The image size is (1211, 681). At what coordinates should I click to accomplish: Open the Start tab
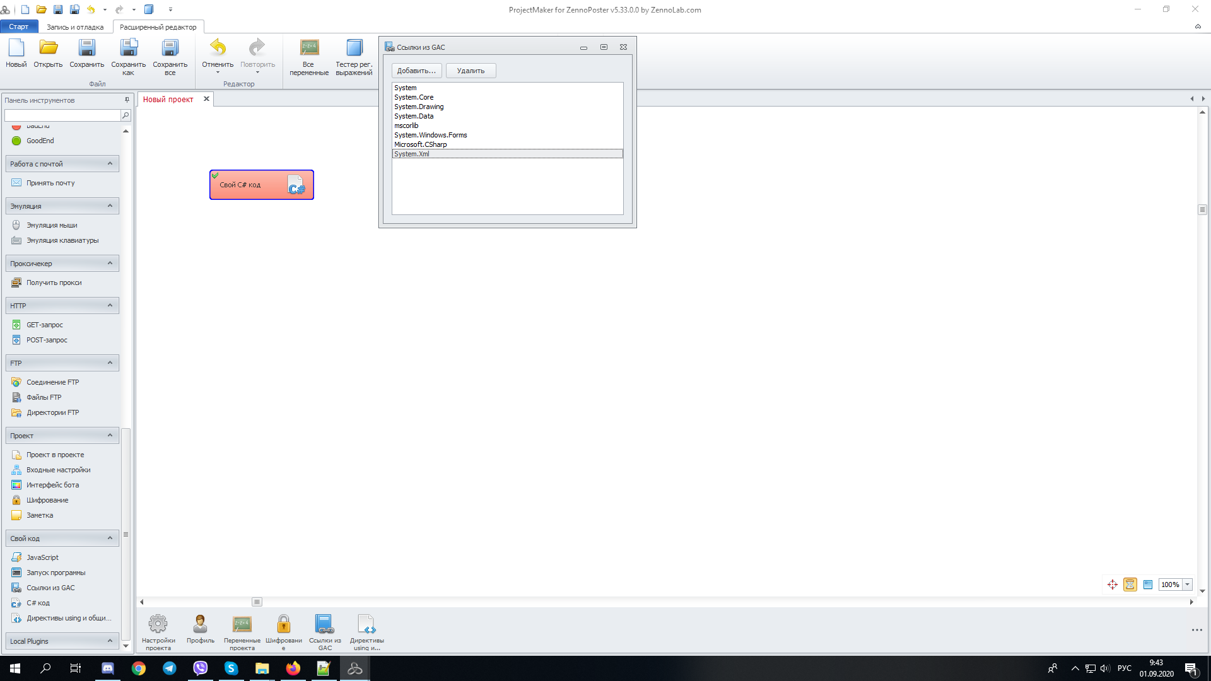(x=19, y=27)
